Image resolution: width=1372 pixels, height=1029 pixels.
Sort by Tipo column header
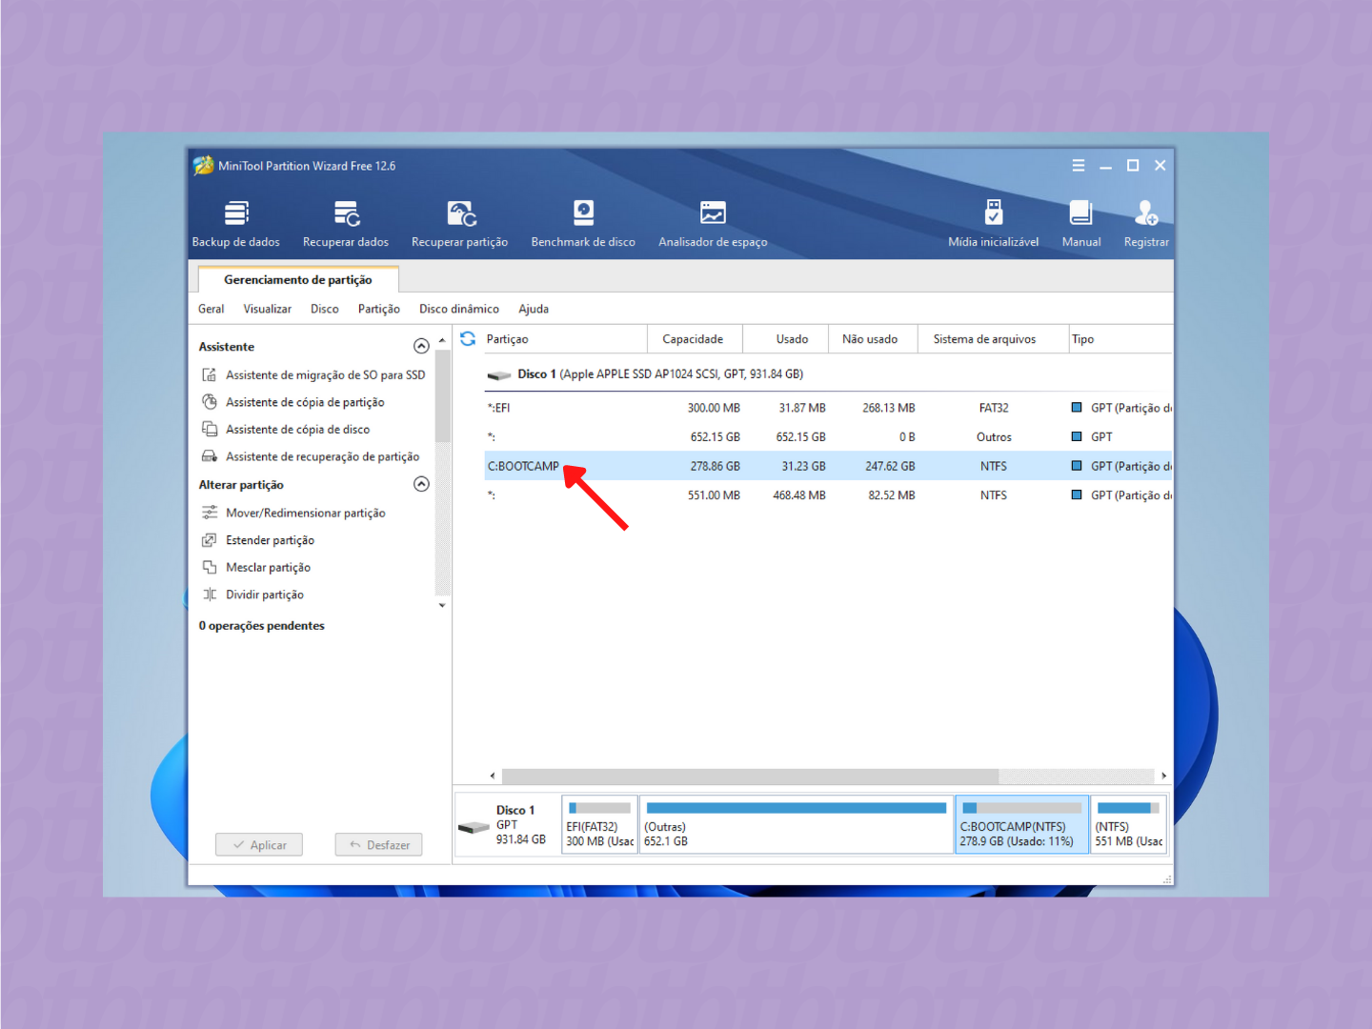[1120, 339]
